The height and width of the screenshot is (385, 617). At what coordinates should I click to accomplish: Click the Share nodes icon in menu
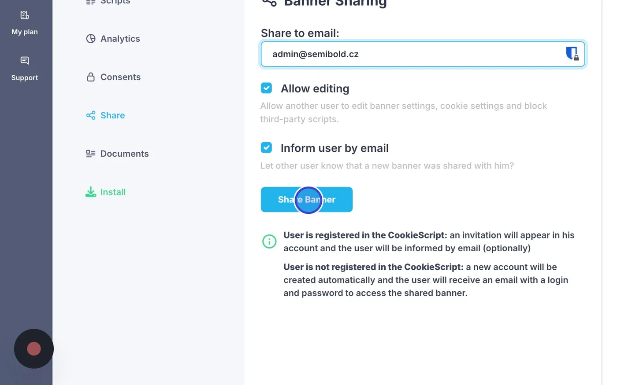[91, 115]
